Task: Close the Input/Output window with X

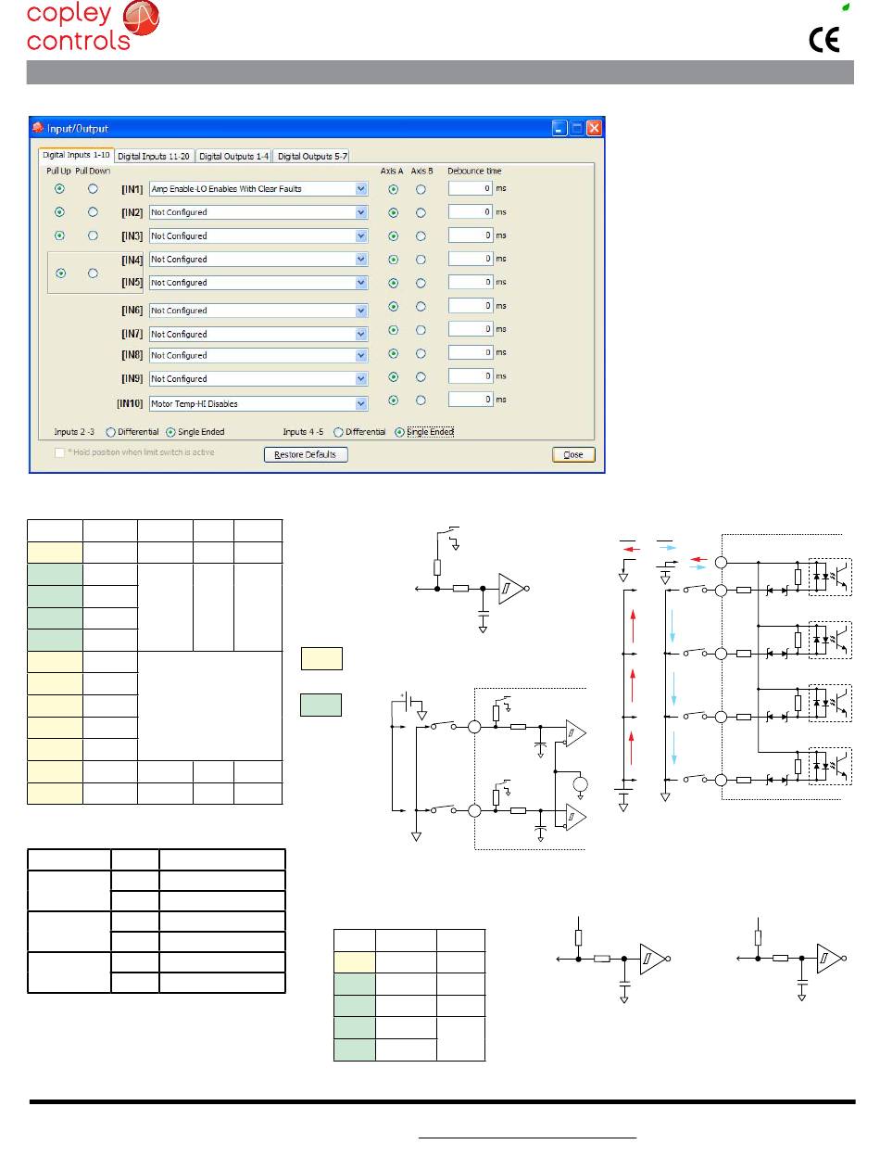Action: [594, 128]
